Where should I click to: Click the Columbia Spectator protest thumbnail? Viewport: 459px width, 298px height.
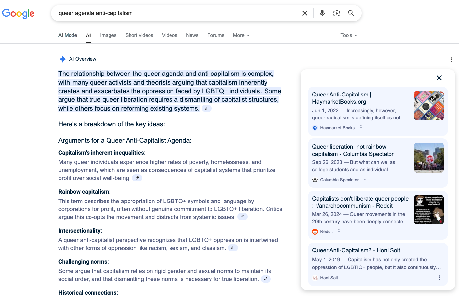[x=429, y=158]
